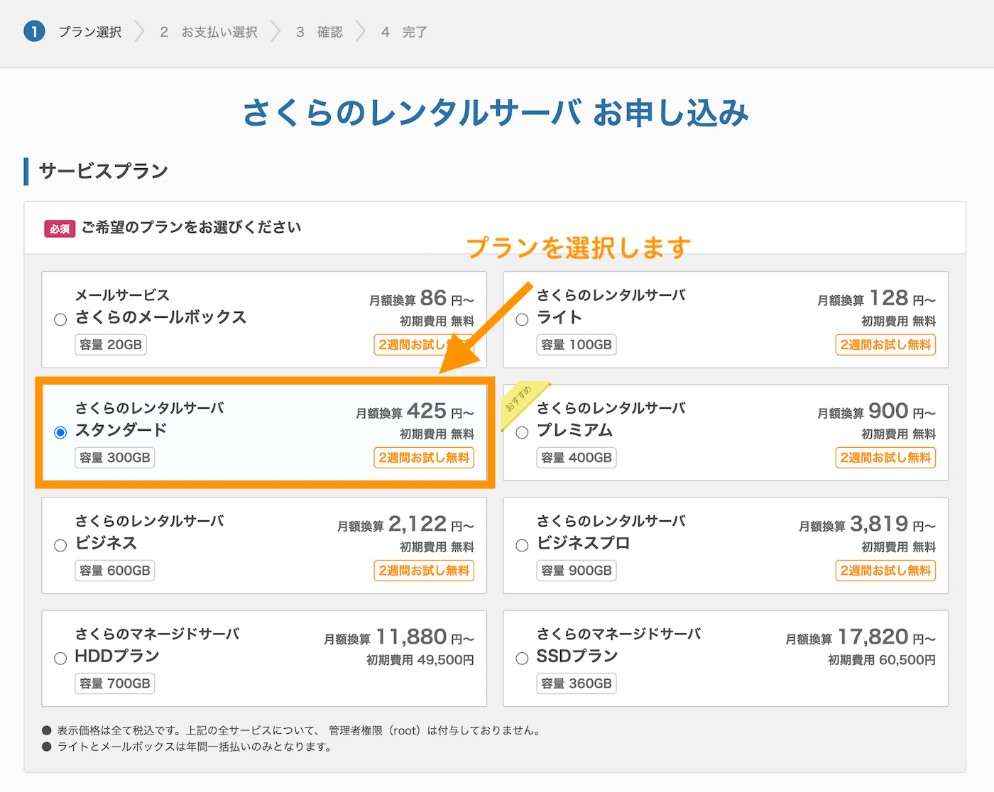Click the 月額換算 86 円〜 price
Screen dimensions: 994x792
tap(422, 299)
